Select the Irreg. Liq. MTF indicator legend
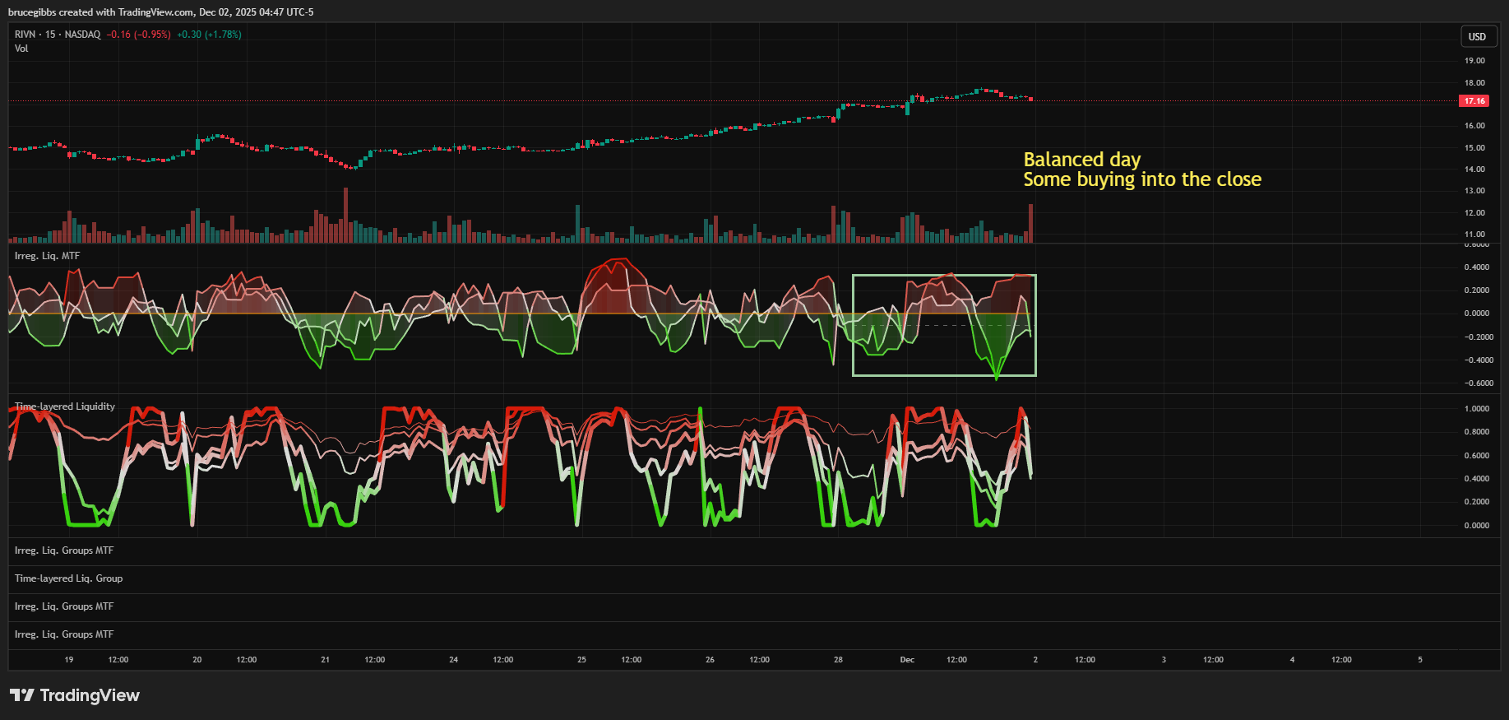This screenshot has height=720, width=1509. coord(47,256)
